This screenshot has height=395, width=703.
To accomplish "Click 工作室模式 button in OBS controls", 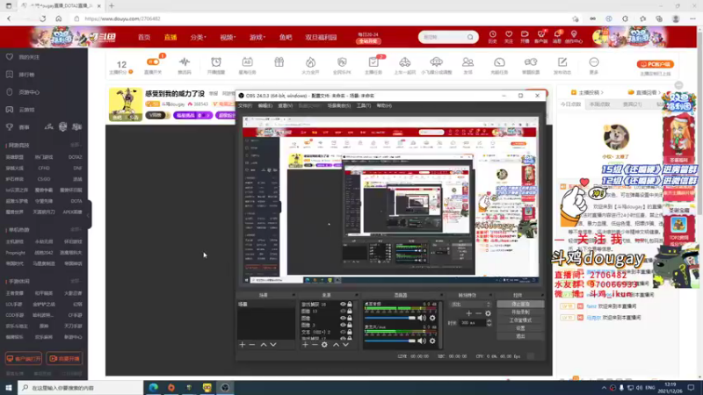I will (x=520, y=320).
